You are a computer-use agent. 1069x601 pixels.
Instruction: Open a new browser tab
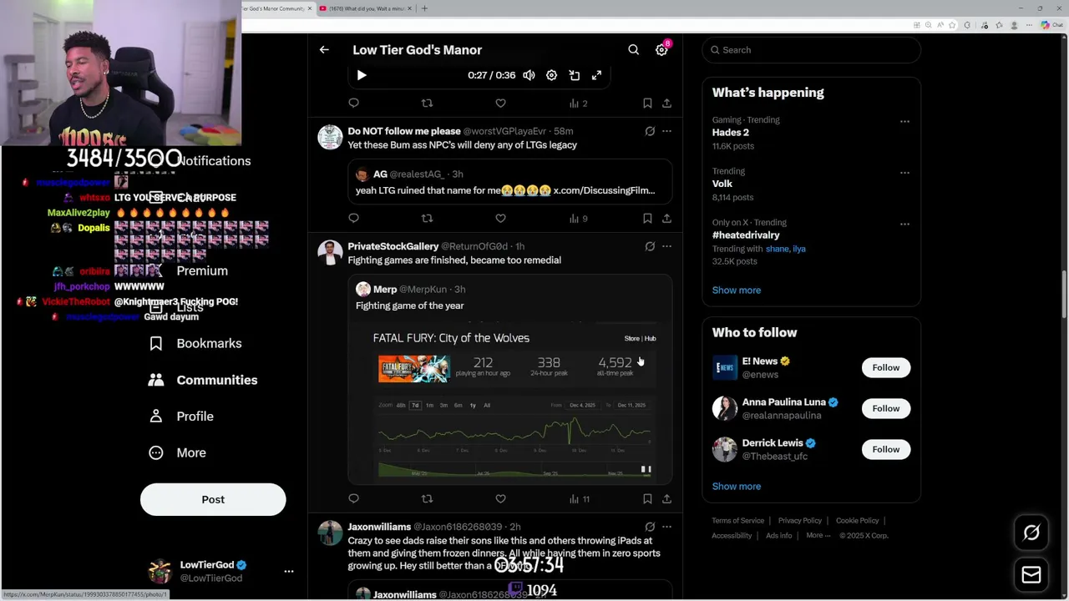pyautogui.click(x=424, y=8)
